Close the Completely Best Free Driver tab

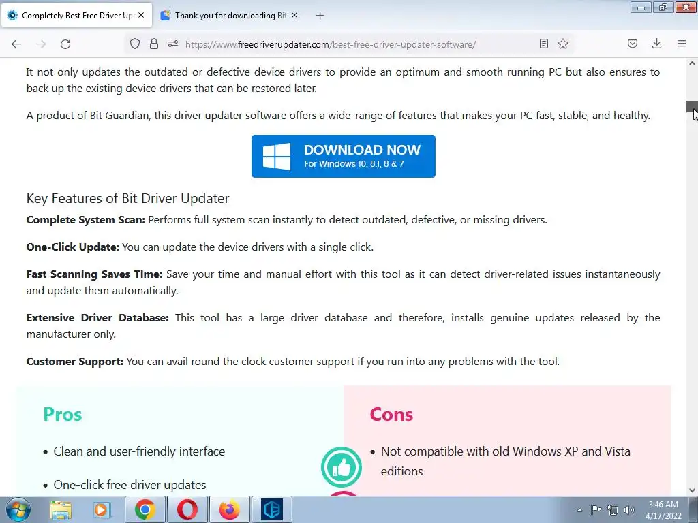(x=141, y=15)
